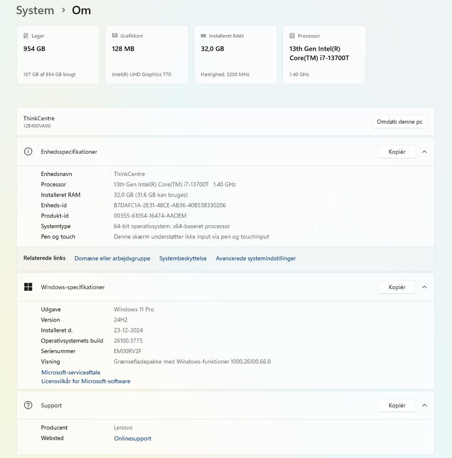Click the question mark Support icon

[28, 405]
